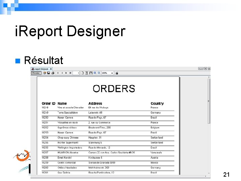Click the 'Name' column header
This screenshot has width=241, height=181.
click(x=62, y=104)
